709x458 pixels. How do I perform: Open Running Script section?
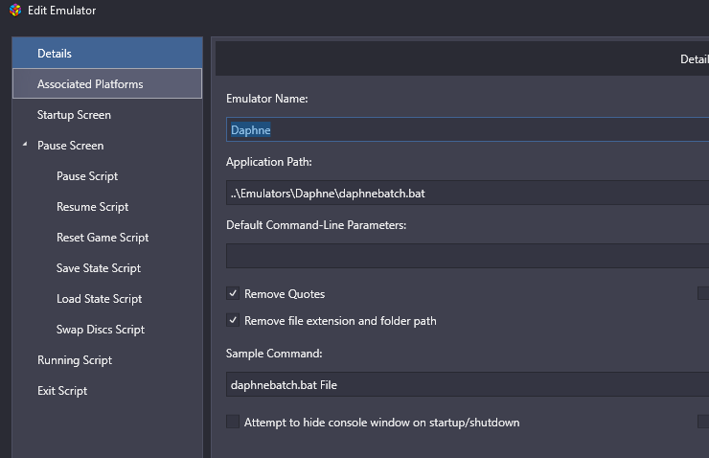click(x=107, y=361)
